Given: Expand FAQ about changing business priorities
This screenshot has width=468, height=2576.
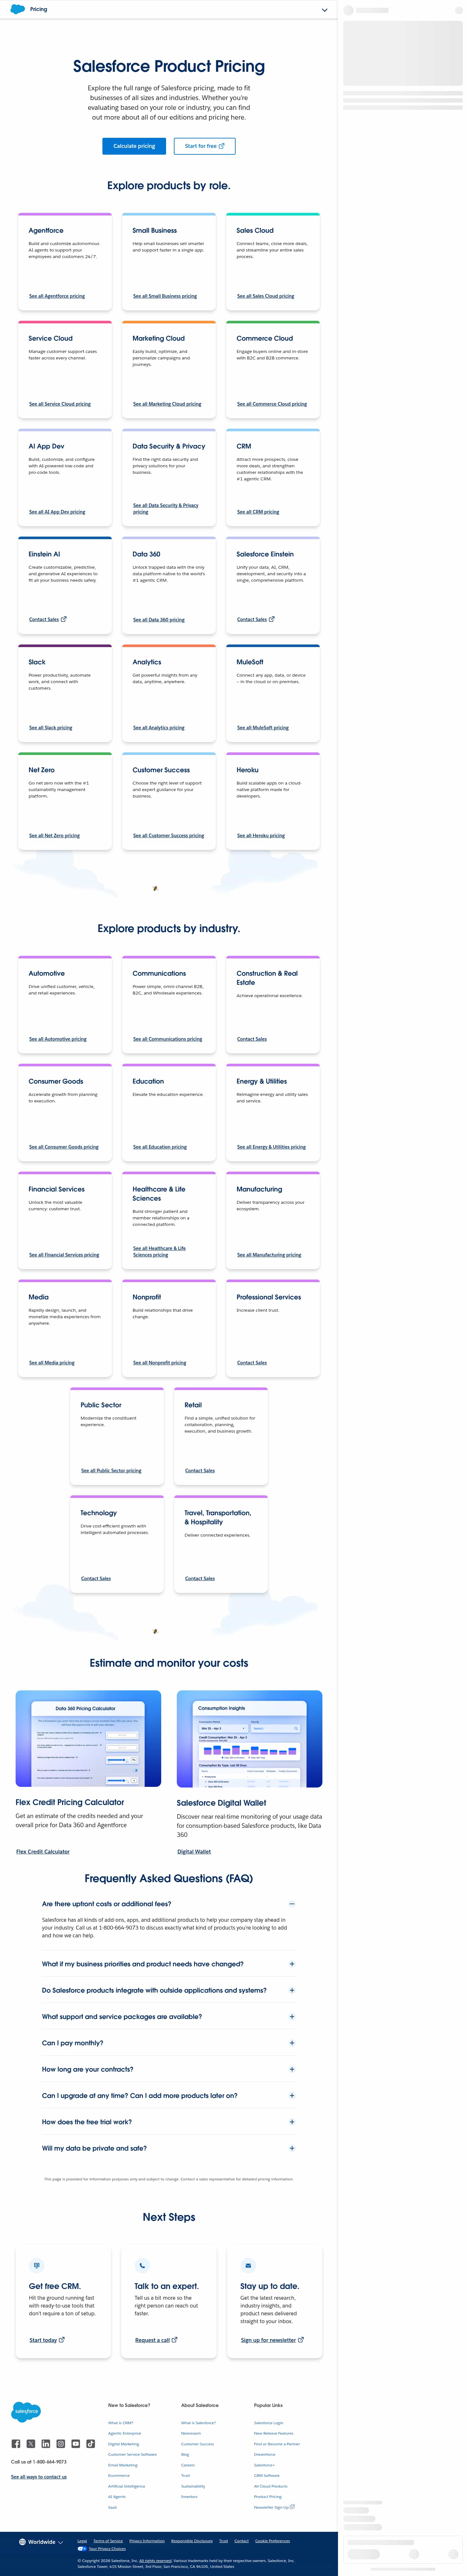Looking at the screenshot, I should [292, 1964].
